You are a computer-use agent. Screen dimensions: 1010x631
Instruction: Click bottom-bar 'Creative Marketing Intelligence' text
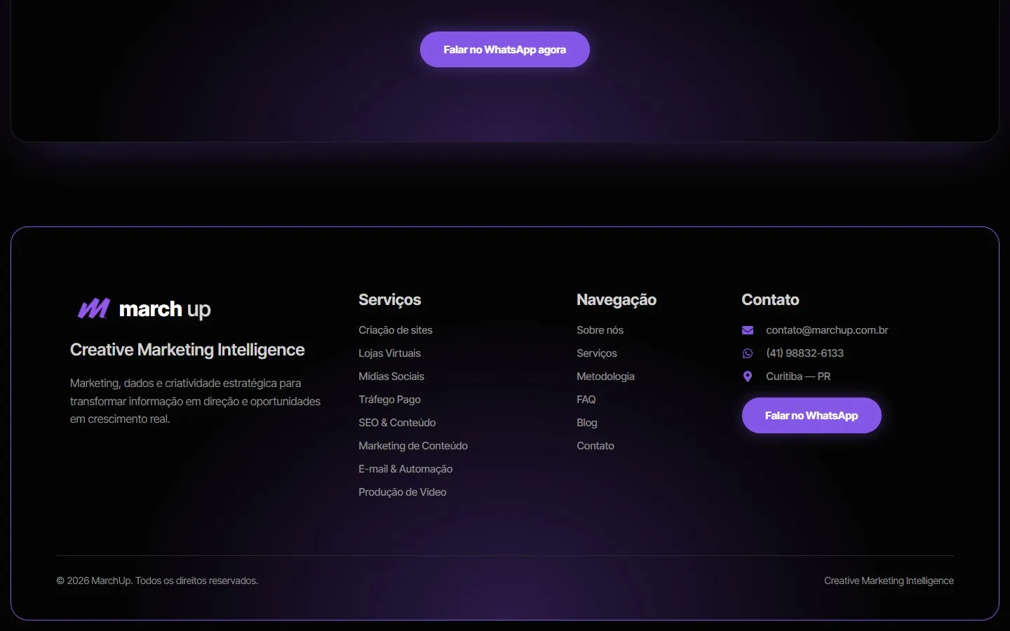tap(889, 581)
